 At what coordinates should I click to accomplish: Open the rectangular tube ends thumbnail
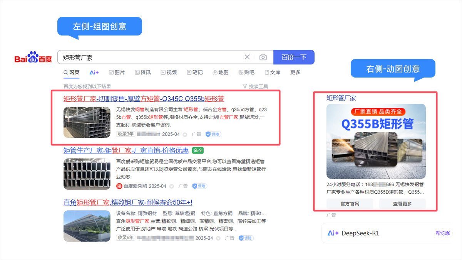87,174
